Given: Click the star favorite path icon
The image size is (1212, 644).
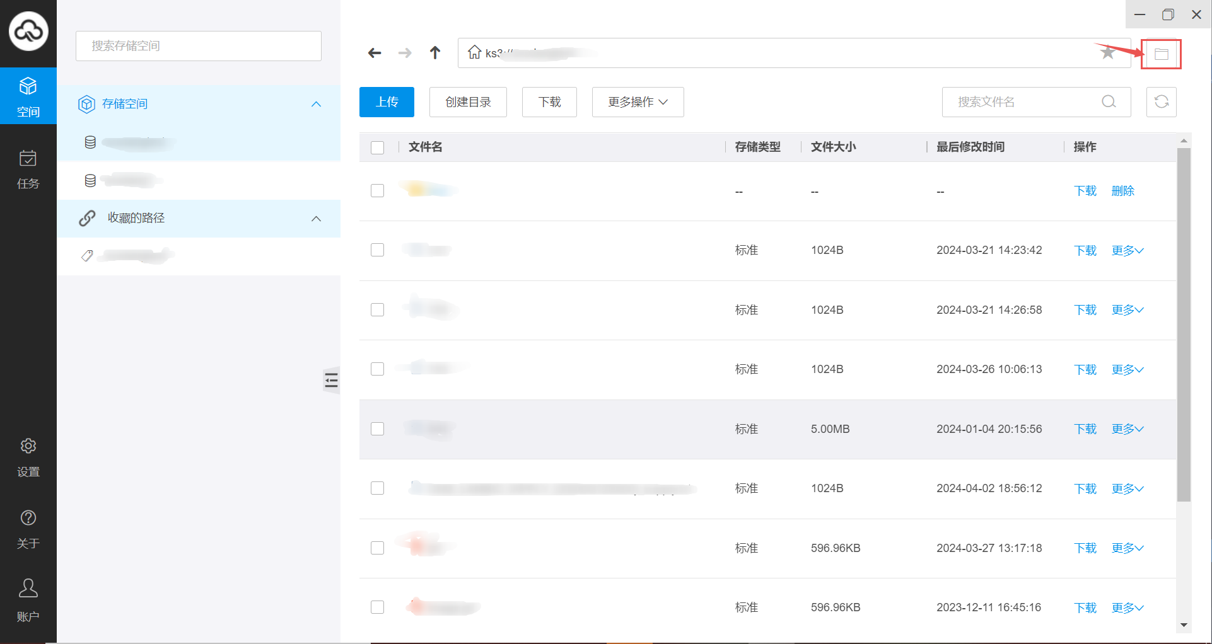Looking at the screenshot, I should click(x=1107, y=53).
